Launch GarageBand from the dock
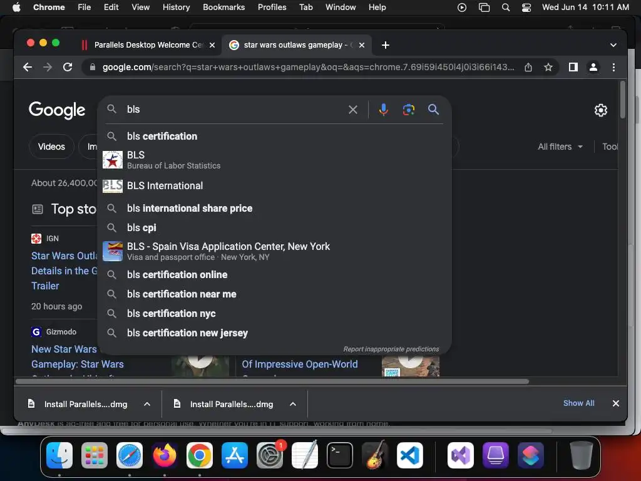Image resolution: width=641 pixels, height=481 pixels. point(375,455)
